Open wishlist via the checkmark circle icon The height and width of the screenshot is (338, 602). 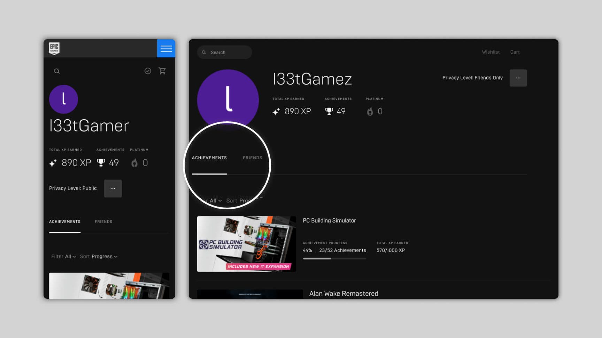pyautogui.click(x=148, y=71)
